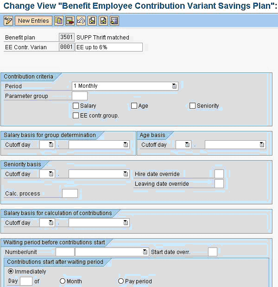Screen dimensions: 278x287
Task: Click the Copy As toolbar icon
Action: pos(59,21)
